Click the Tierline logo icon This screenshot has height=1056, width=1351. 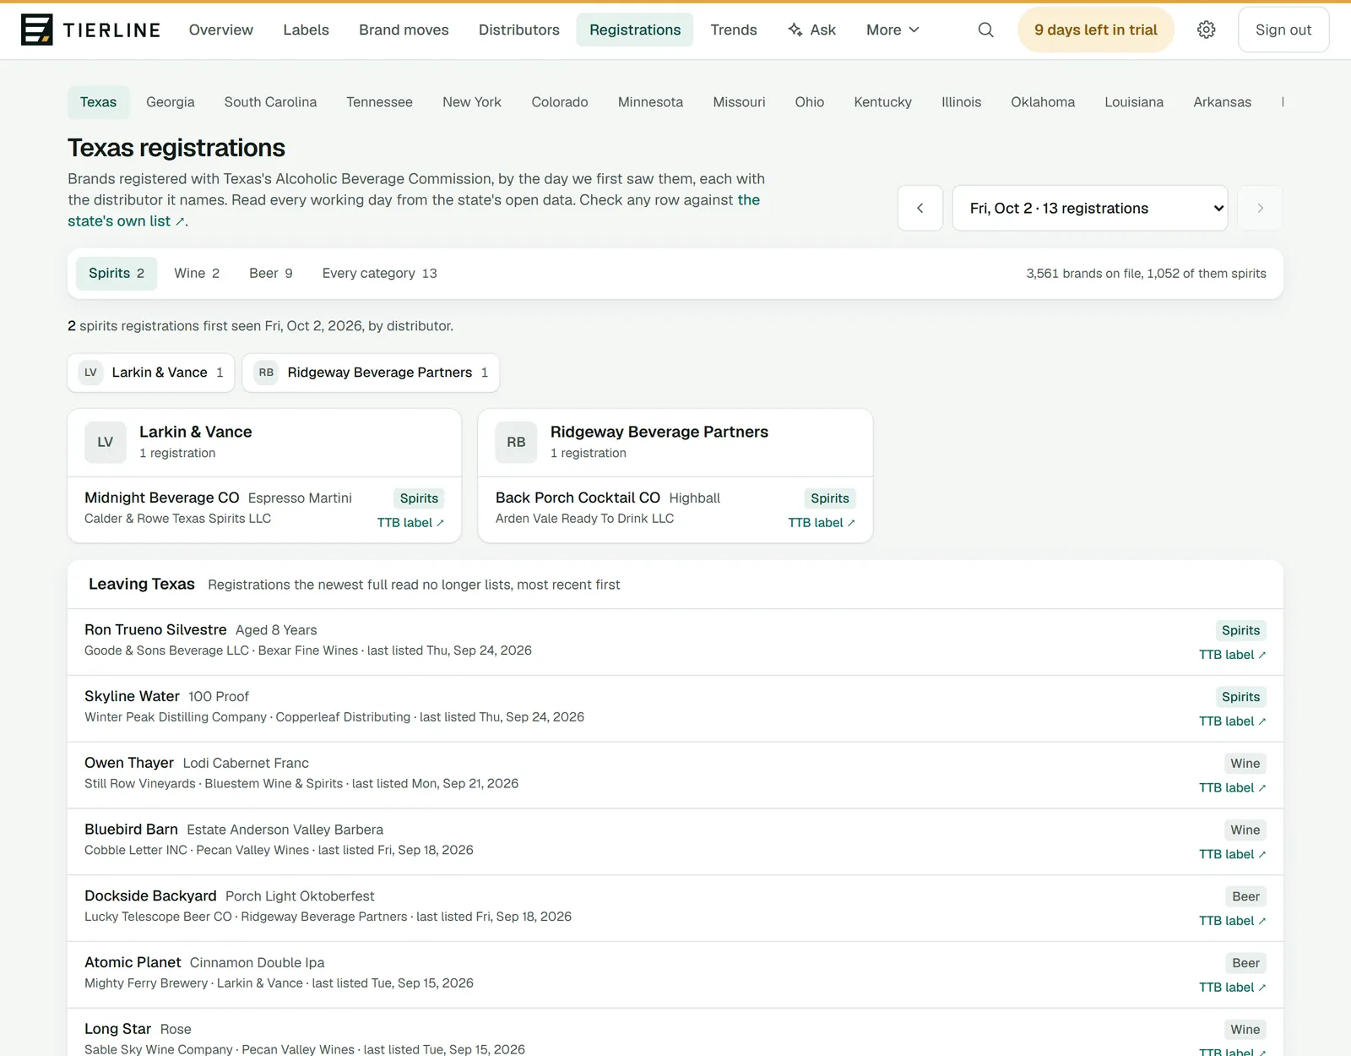[36, 30]
